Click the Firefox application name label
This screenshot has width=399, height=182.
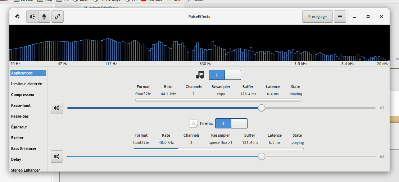[206, 123]
